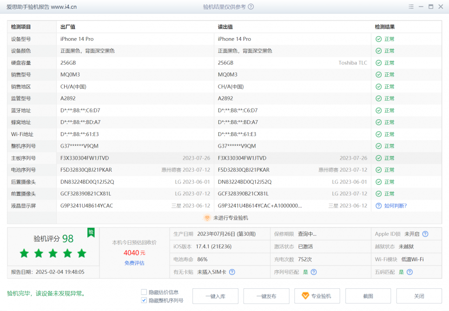Click the 一键发布 button
449x311 pixels.
(266, 296)
